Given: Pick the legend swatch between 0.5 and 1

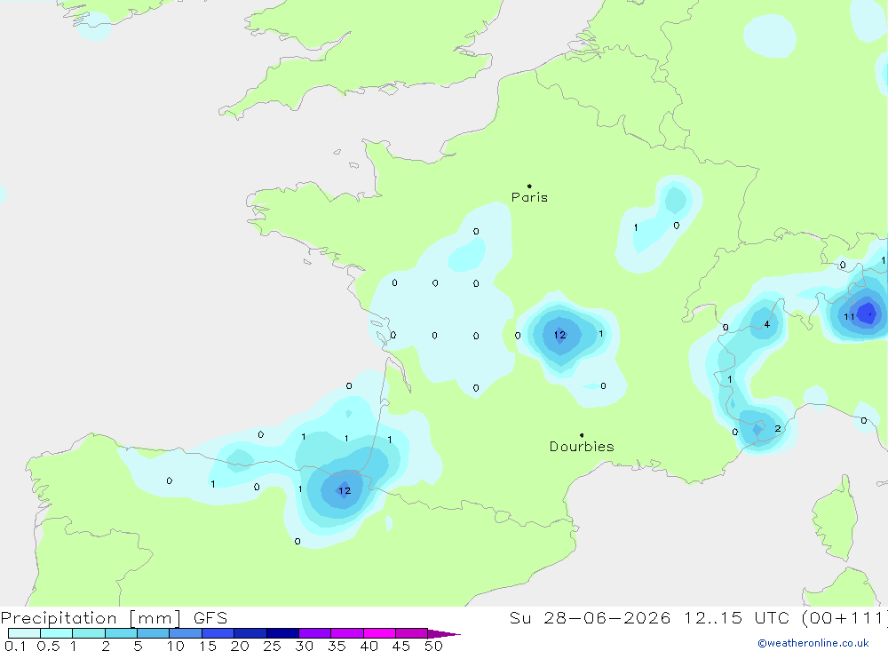Looking at the screenshot, I should (57, 633).
